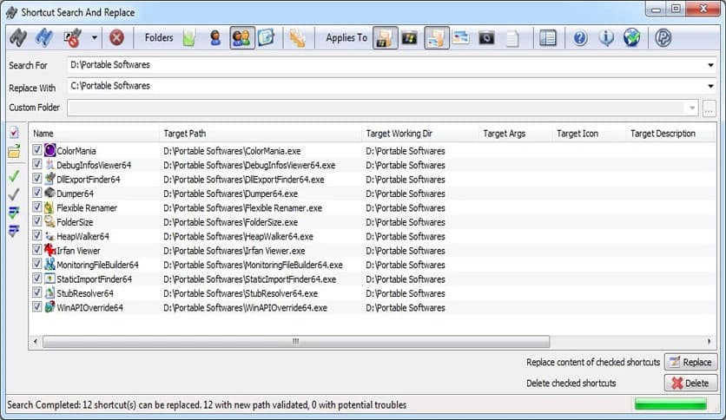Click the green check all icon
The height and width of the screenshot is (420, 726).
coord(14,176)
